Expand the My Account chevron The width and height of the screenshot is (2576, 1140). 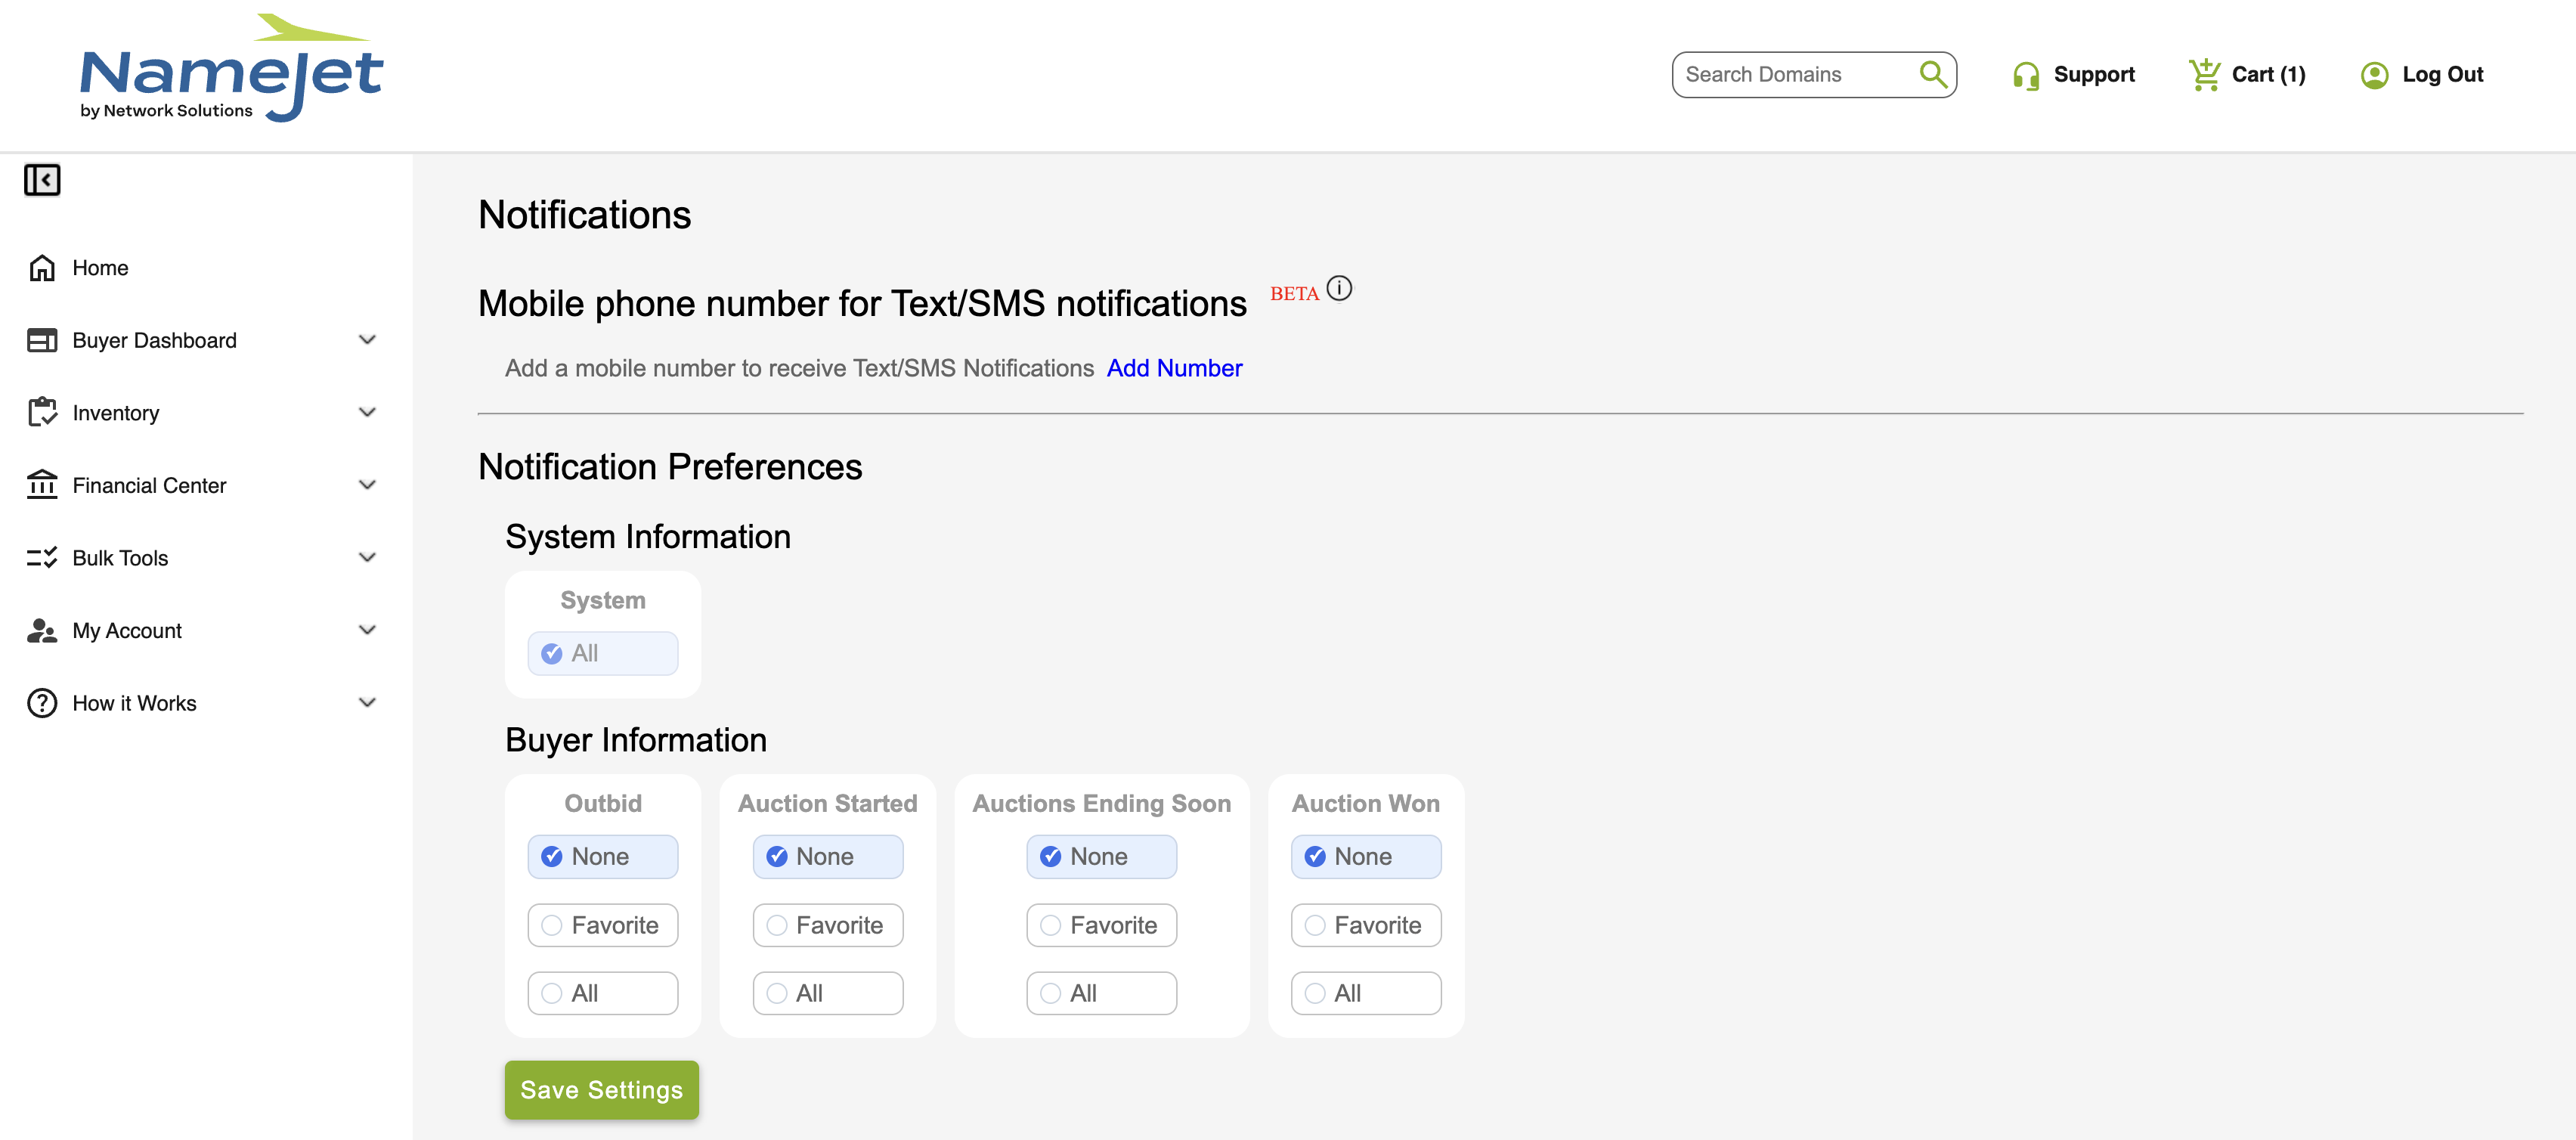(x=367, y=630)
